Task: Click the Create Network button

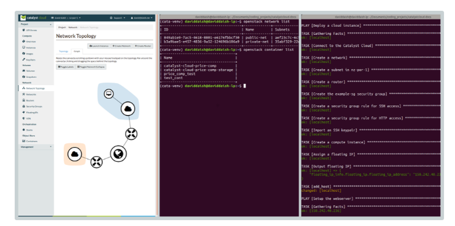Action: pyautogui.click(x=121, y=46)
